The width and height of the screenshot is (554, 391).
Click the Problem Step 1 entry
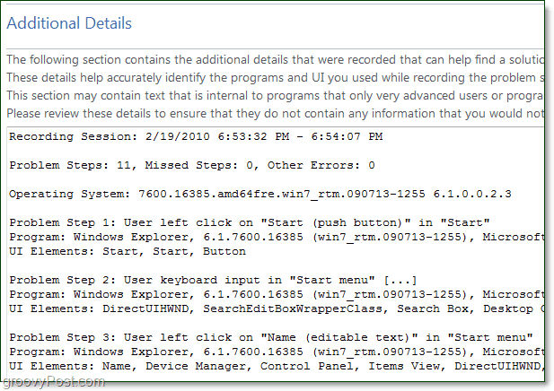250,222
